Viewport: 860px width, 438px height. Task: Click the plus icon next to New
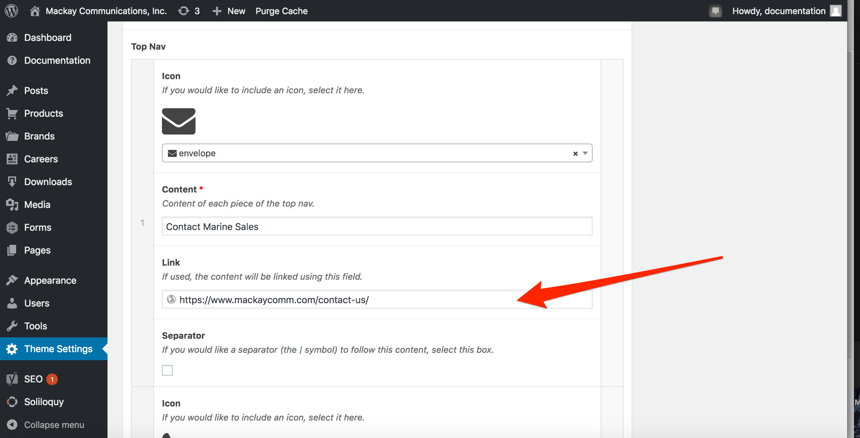tap(217, 11)
